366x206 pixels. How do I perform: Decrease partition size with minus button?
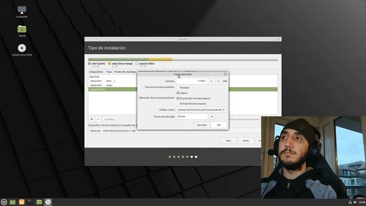click(x=211, y=81)
